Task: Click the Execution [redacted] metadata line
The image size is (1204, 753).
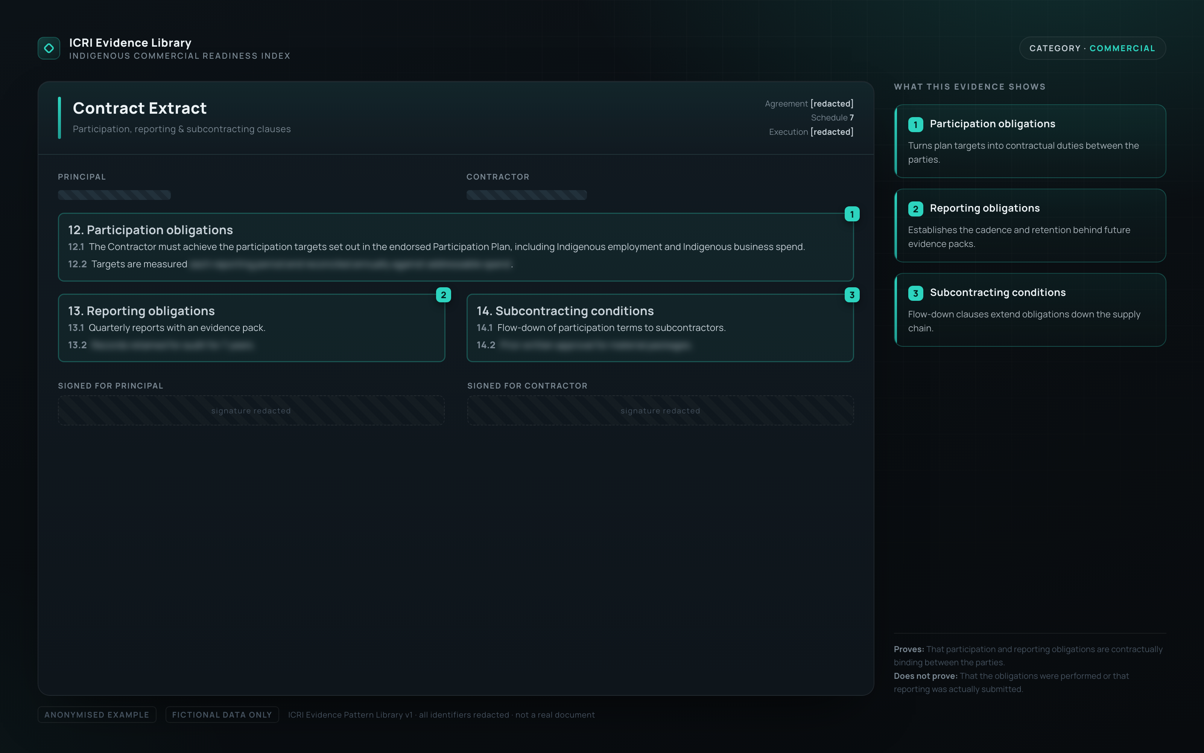Action: click(811, 132)
